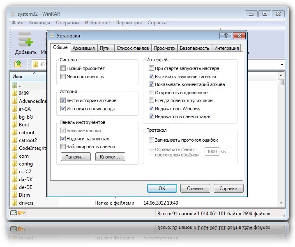Open the Команды menu
This screenshot has height=247, width=295.
[x=39, y=23]
